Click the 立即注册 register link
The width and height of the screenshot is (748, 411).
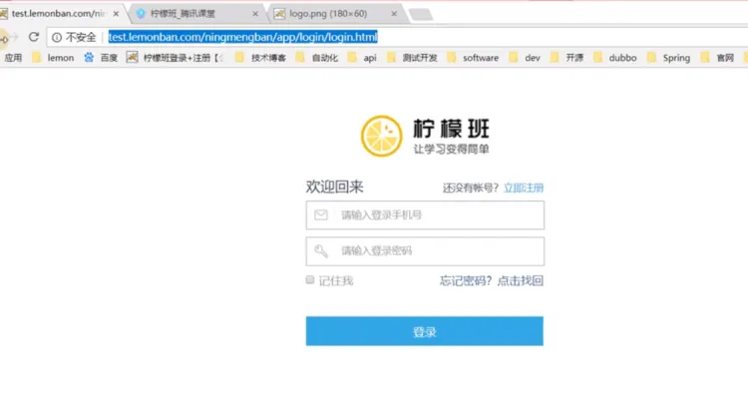click(x=524, y=188)
